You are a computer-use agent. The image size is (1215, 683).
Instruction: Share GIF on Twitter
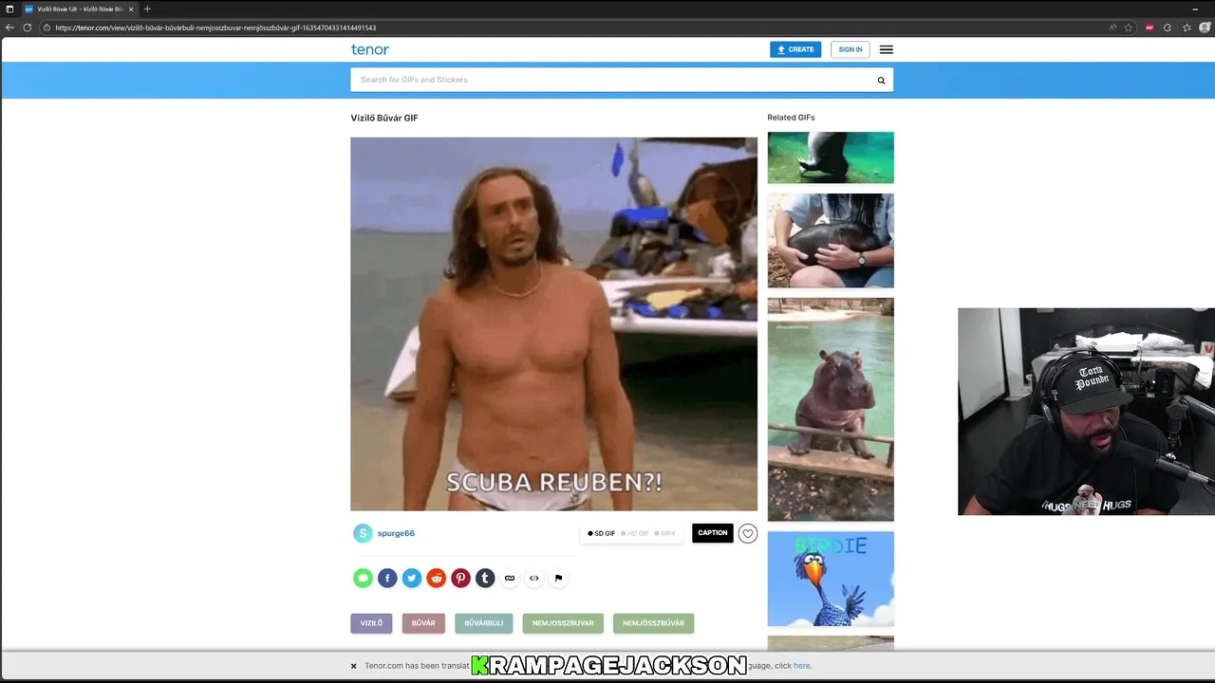pos(412,578)
